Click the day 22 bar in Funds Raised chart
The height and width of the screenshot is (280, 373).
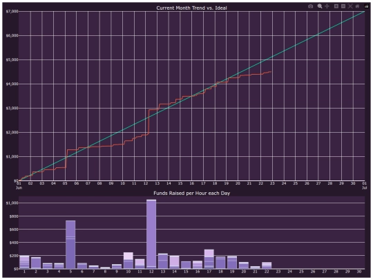(x=267, y=265)
